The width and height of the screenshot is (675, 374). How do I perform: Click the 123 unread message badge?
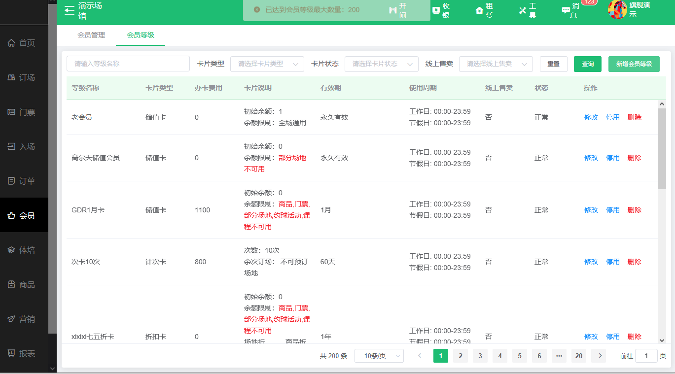click(x=589, y=2)
